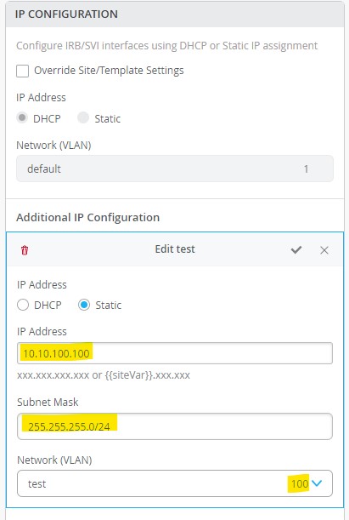The width and height of the screenshot is (349, 520).
Task: Confirm the Edit test changes with checkmark
Action: (296, 249)
